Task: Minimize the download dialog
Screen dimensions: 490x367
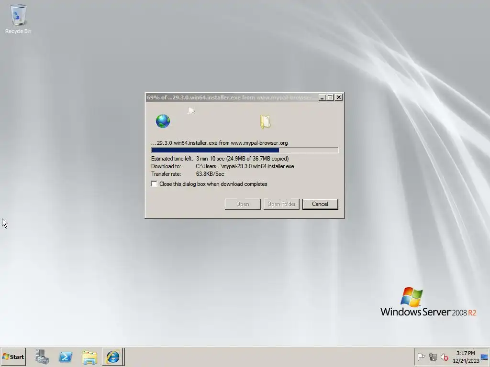Action: click(x=322, y=97)
